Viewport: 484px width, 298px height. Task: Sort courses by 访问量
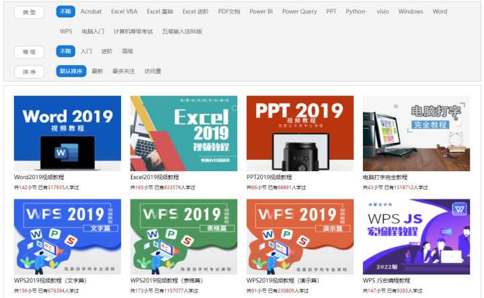pos(153,71)
